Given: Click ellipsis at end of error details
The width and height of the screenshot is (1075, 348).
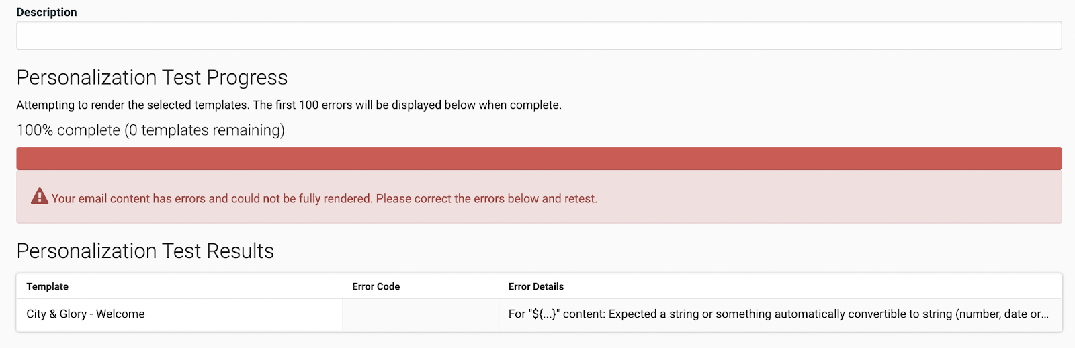Looking at the screenshot, I should pos(1044,314).
